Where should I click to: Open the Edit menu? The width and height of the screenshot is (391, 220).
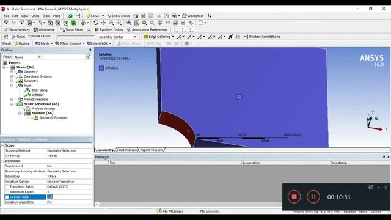click(x=15, y=16)
